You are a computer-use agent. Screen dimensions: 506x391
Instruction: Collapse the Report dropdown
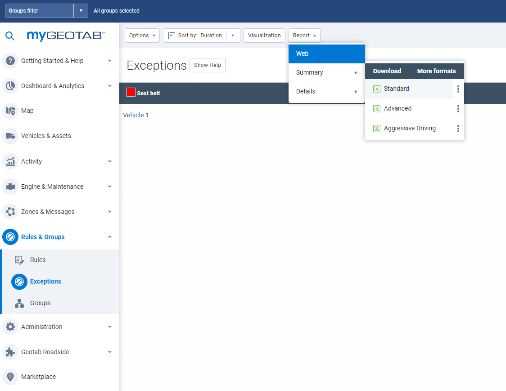click(304, 36)
